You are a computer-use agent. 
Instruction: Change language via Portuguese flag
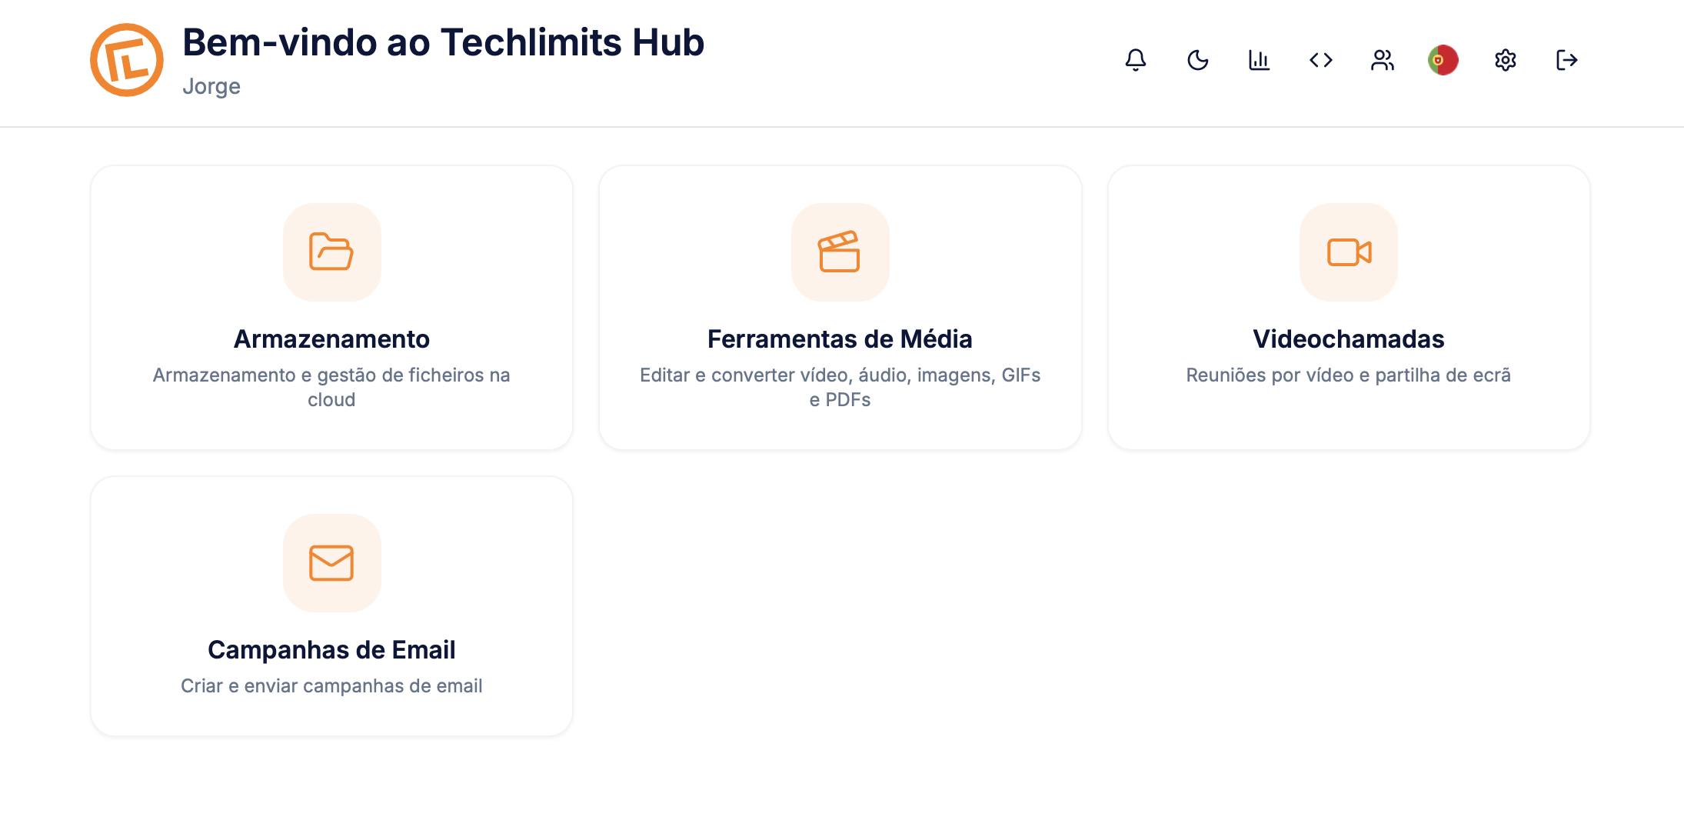coord(1443,60)
